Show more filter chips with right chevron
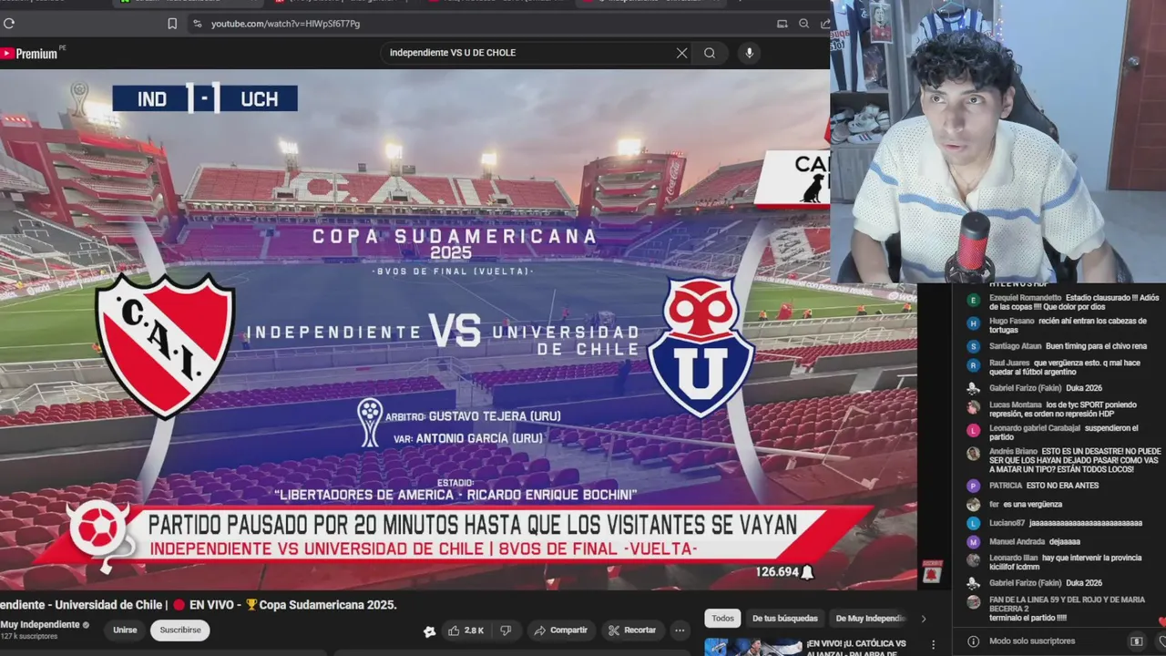Image resolution: width=1166 pixels, height=656 pixels. tap(923, 619)
